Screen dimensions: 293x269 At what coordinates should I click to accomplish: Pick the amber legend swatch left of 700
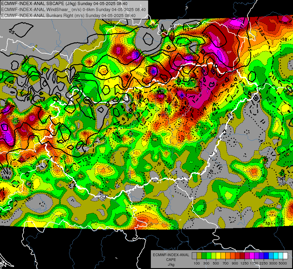click(x=223, y=256)
